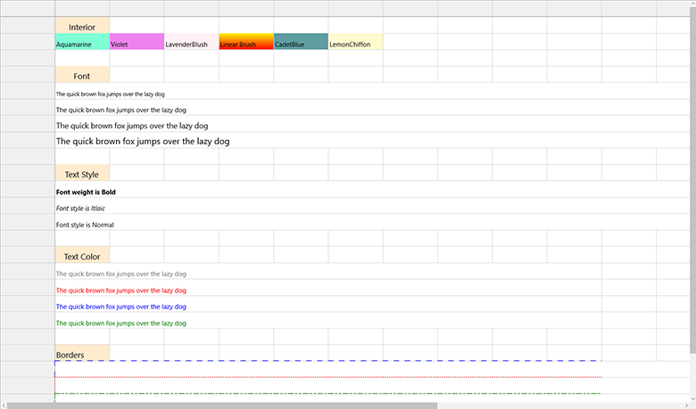This screenshot has width=696, height=409.
Task: Select the Borders header cell
Action: tap(82, 355)
